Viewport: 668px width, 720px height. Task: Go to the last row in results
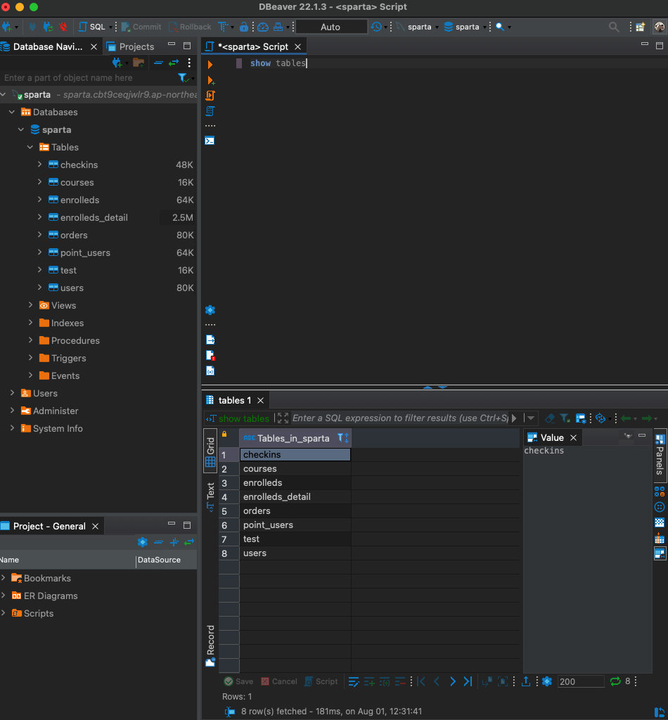pos(468,681)
